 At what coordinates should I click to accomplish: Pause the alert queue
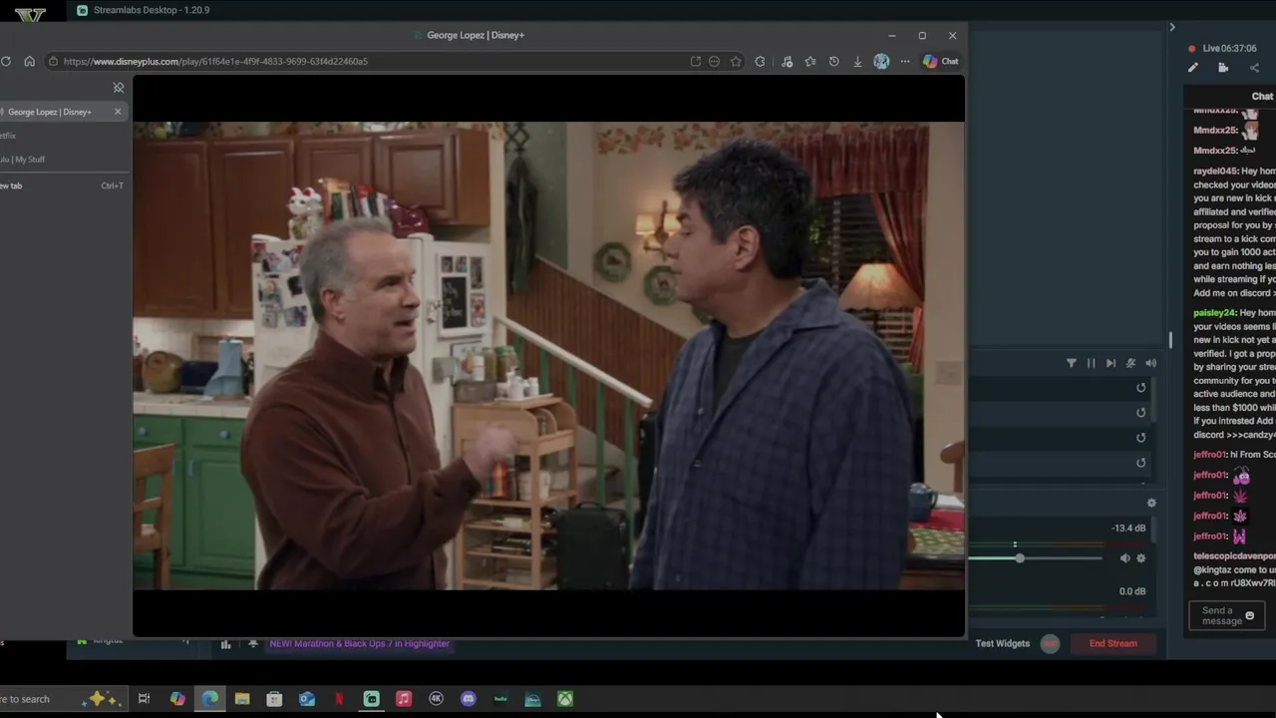[1091, 363]
